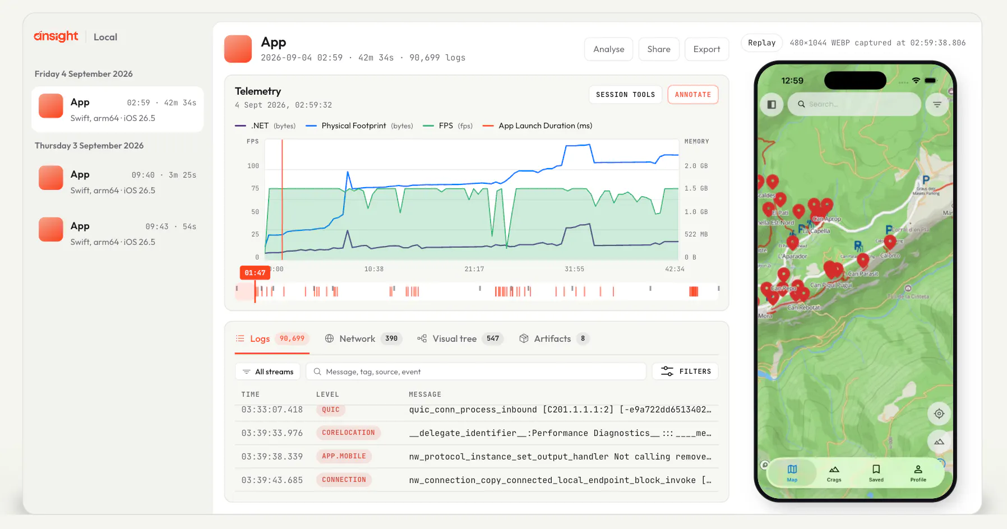Focus the phone map Search field
Viewport: 1007px width, 529px height.
pyautogui.click(x=854, y=104)
